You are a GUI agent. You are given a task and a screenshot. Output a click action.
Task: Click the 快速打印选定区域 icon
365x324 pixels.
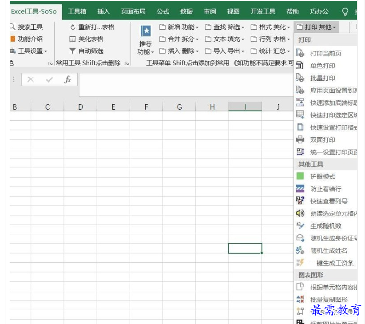(x=300, y=115)
